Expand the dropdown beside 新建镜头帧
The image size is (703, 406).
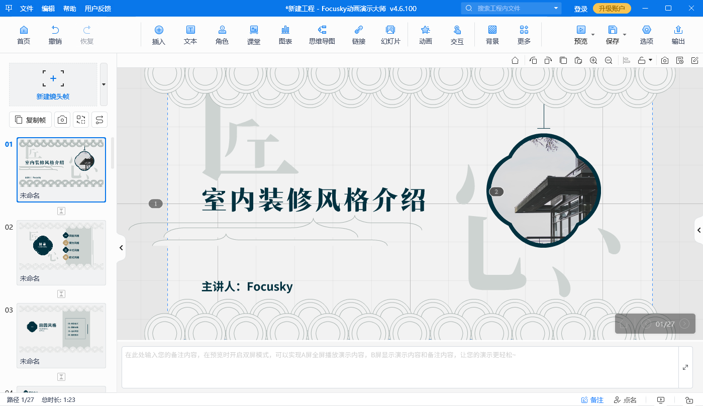point(104,84)
